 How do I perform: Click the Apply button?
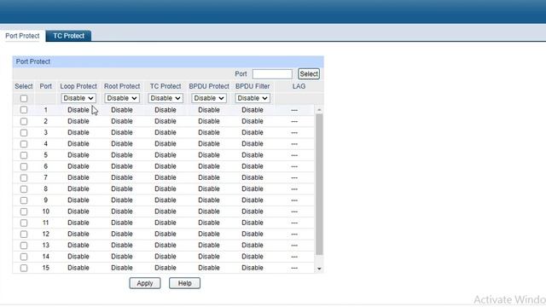145,283
